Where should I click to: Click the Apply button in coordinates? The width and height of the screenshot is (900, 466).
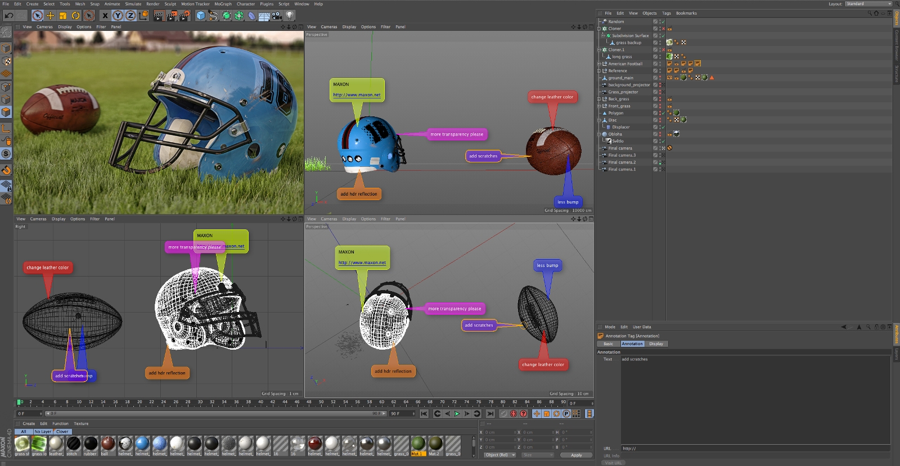pyautogui.click(x=577, y=455)
